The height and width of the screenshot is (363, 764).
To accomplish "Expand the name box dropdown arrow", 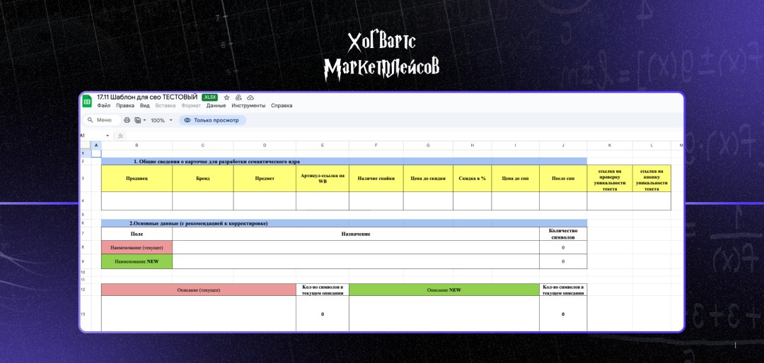I will (108, 136).
